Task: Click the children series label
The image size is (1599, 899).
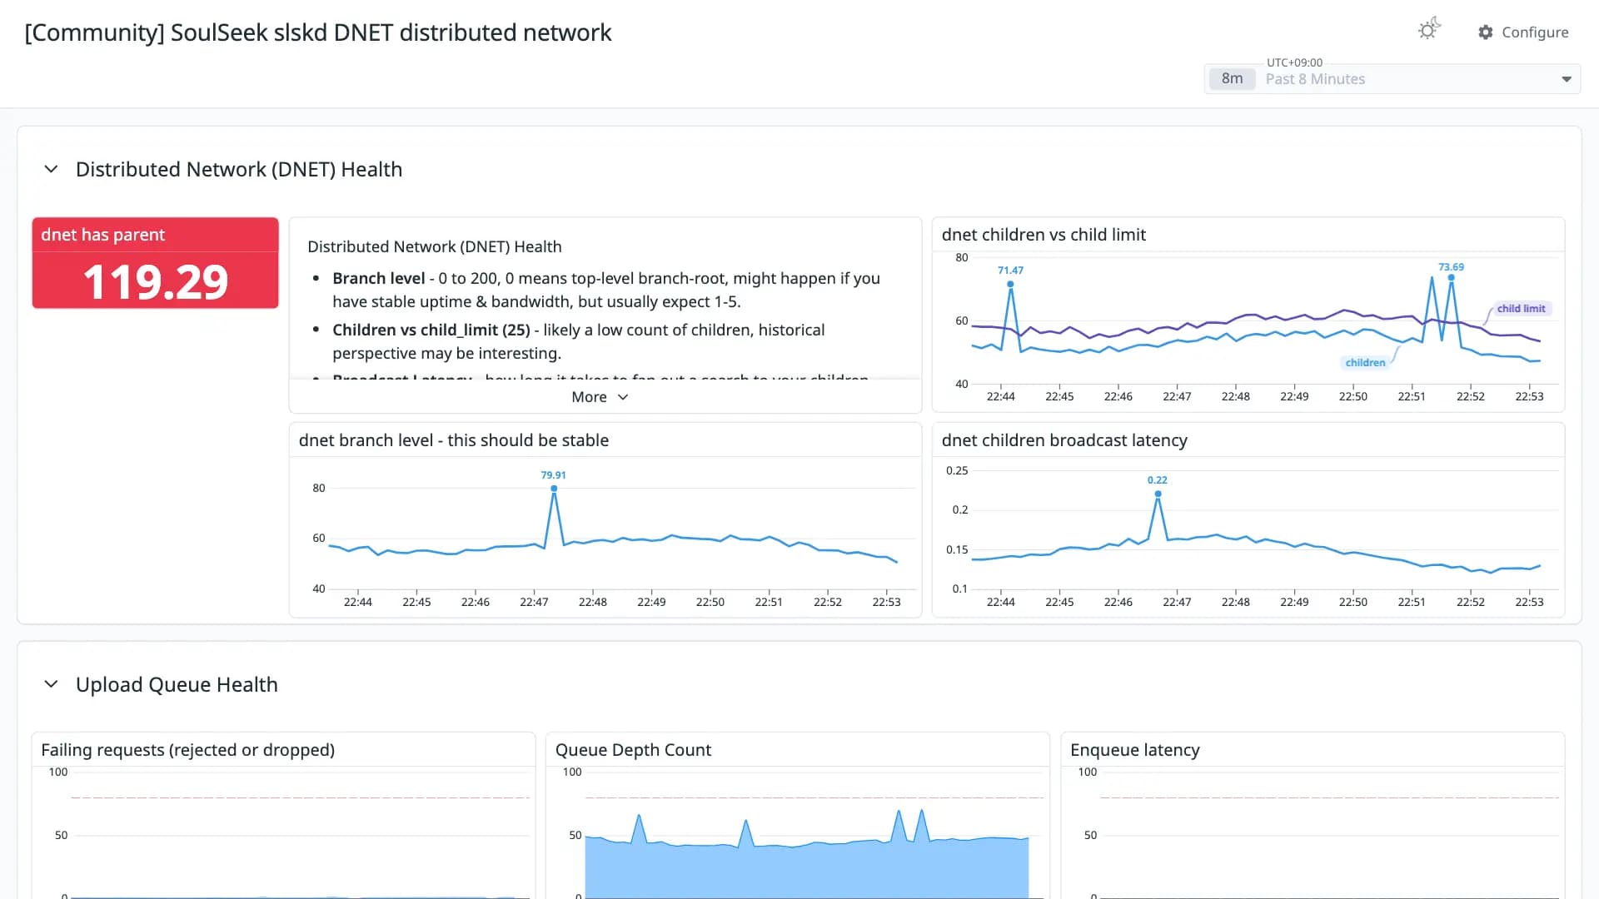Action: [x=1365, y=363]
